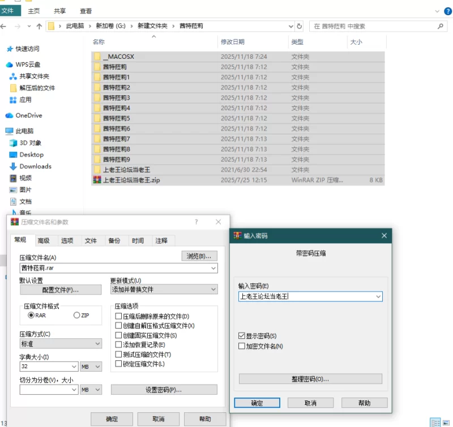
Task: Open the MB unit dropdown beside 切分为分卷
Action: [x=91, y=390]
